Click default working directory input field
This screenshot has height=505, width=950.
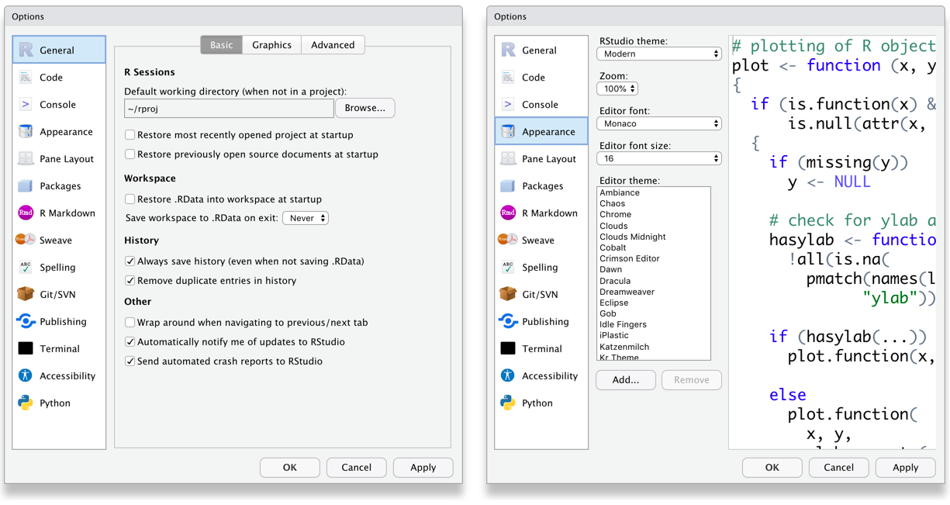(x=229, y=109)
